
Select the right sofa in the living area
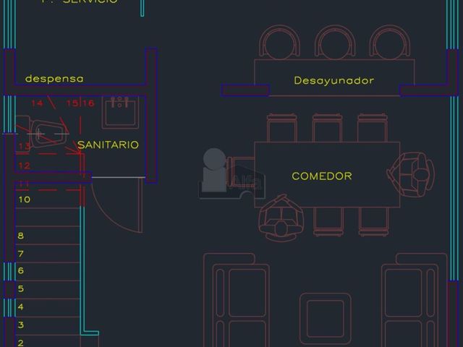pyautogui.click(x=415, y=300)
